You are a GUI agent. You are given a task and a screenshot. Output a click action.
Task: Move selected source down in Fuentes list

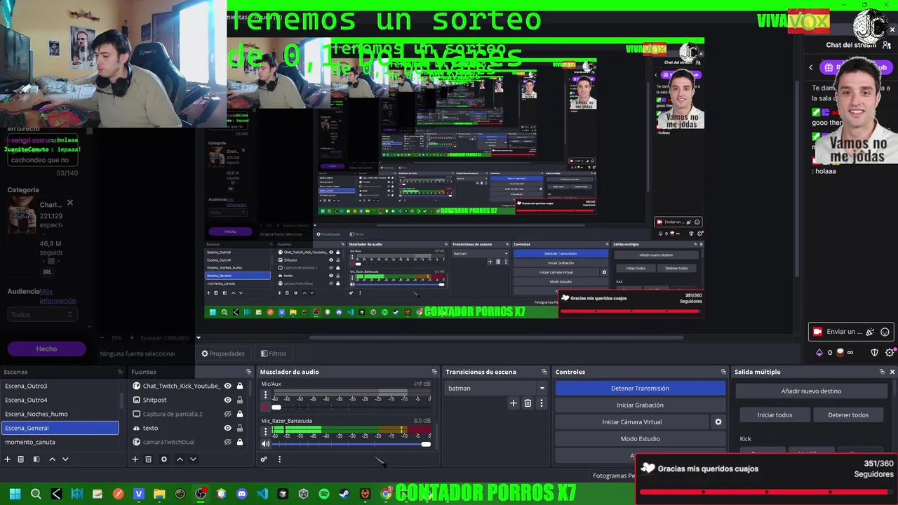[193, 459]
